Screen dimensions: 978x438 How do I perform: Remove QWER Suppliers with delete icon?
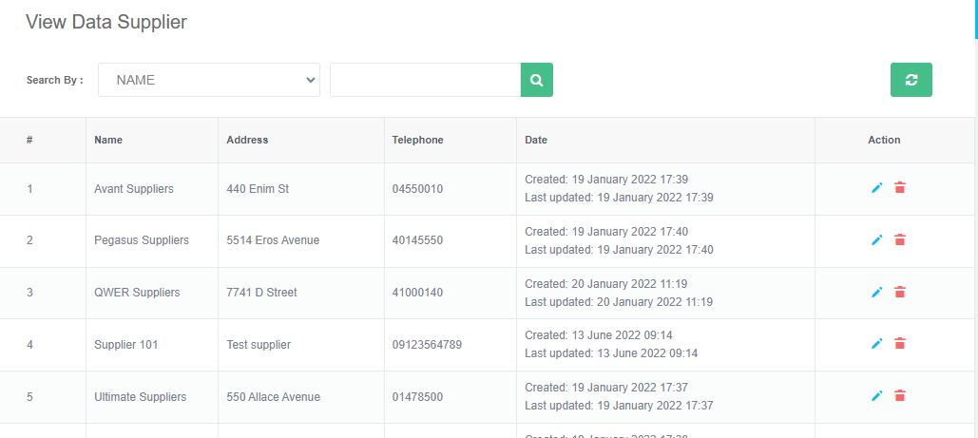[900, 293]
